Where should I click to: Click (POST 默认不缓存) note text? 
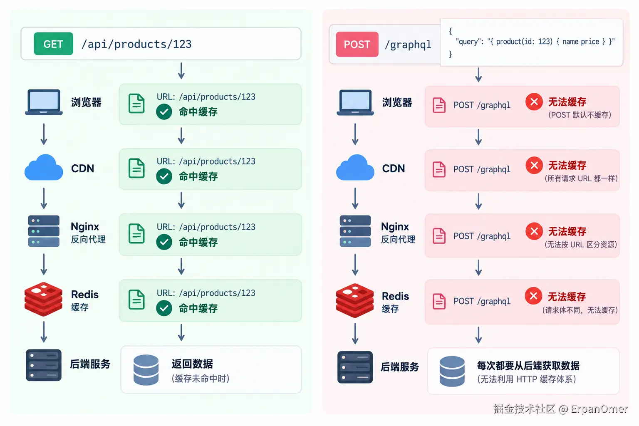pyautogui.click(x=580, y=115)
